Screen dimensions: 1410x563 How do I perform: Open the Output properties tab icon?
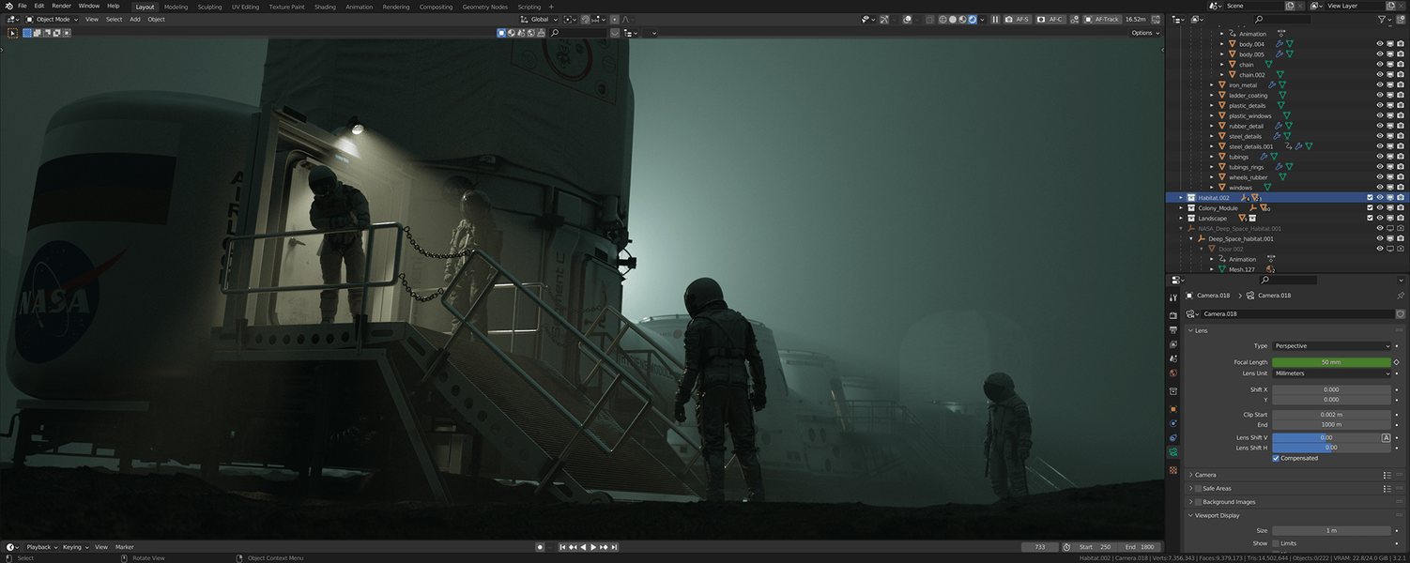[1173, 329]
